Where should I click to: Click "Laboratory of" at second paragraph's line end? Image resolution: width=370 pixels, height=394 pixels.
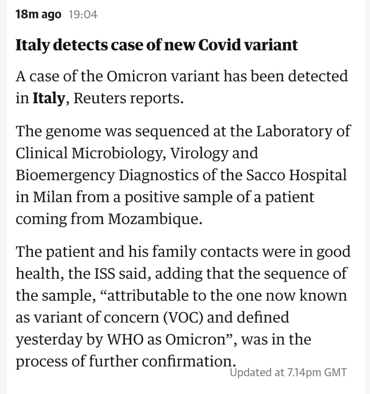[x=303, y=131]
